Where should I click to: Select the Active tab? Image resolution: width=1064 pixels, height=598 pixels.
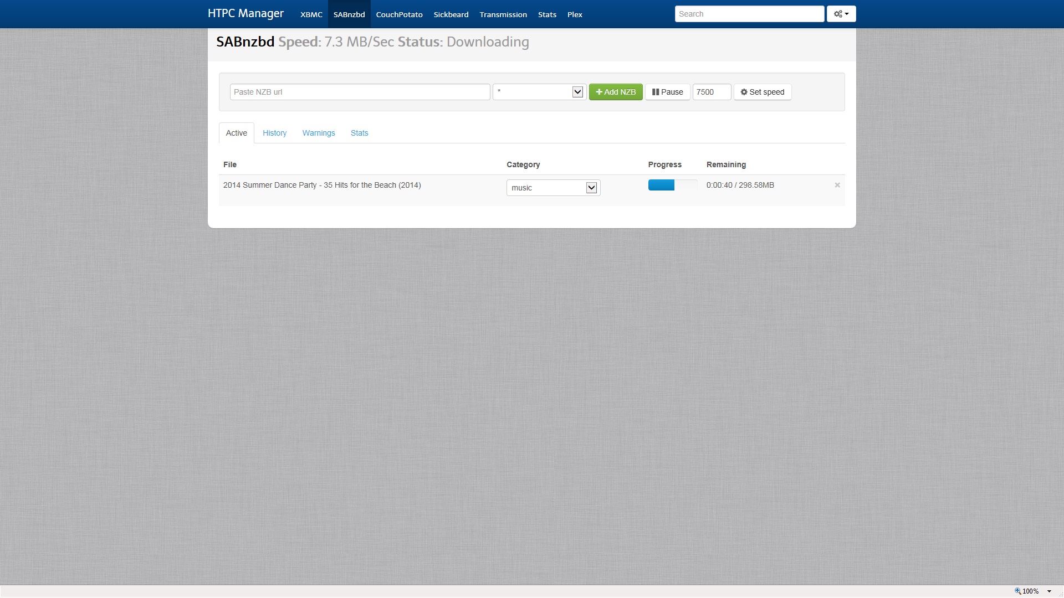coord(237,133)
